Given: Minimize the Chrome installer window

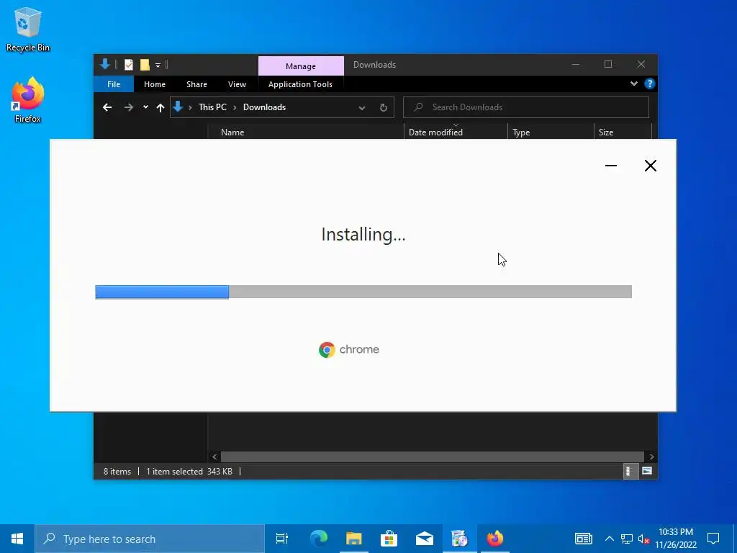Looking at the screenshot, I should click(x=611, y=166).
